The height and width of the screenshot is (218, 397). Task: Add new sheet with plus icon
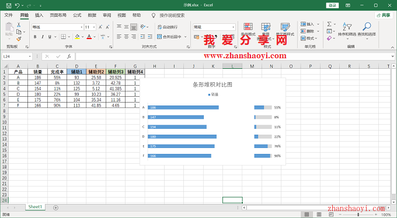55,208
